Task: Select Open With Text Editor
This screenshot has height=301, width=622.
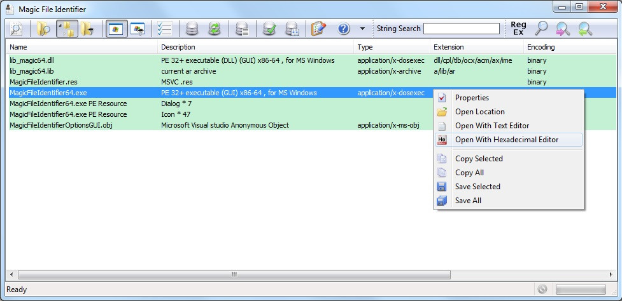Action: (509, 125)
